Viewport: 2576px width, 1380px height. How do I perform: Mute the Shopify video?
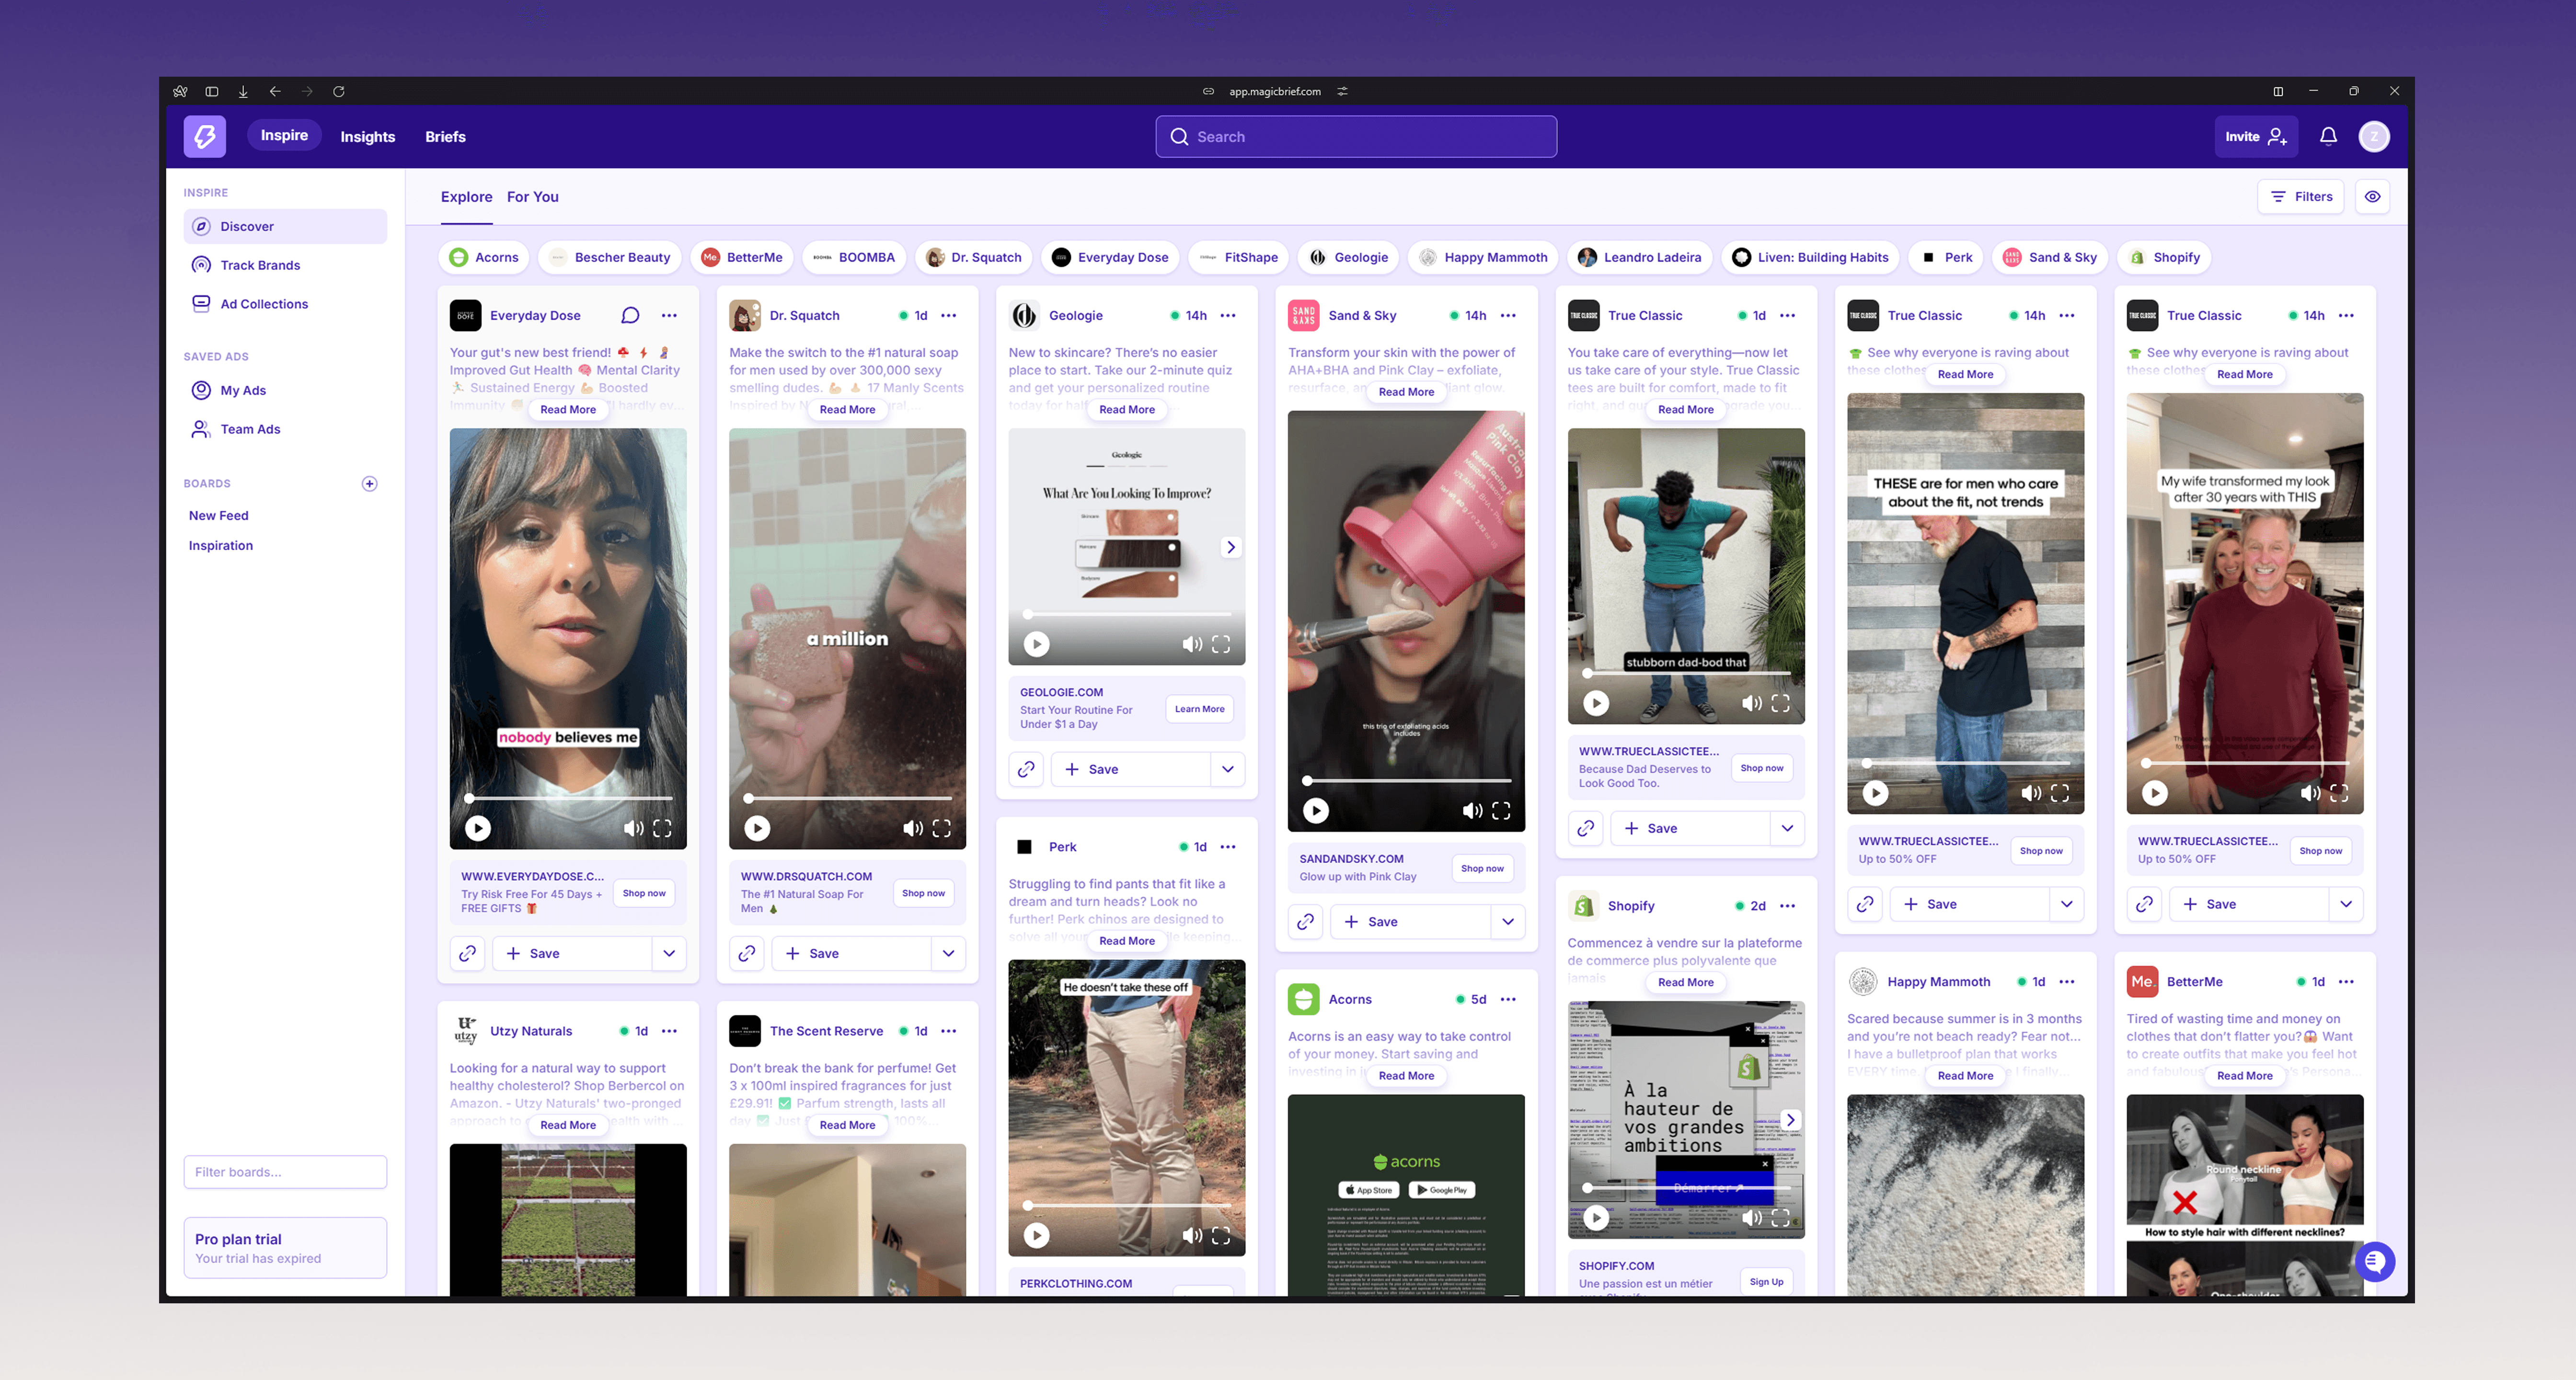(x=1752, y=1217)
